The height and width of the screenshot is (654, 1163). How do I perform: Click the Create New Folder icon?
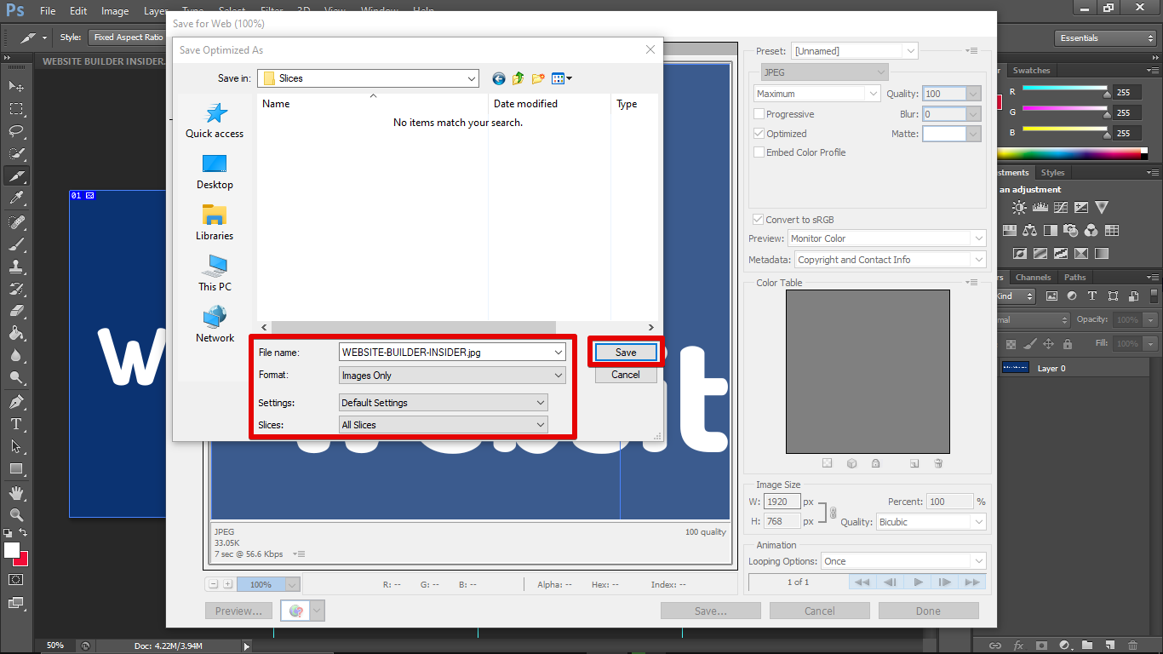coord(538,78)
